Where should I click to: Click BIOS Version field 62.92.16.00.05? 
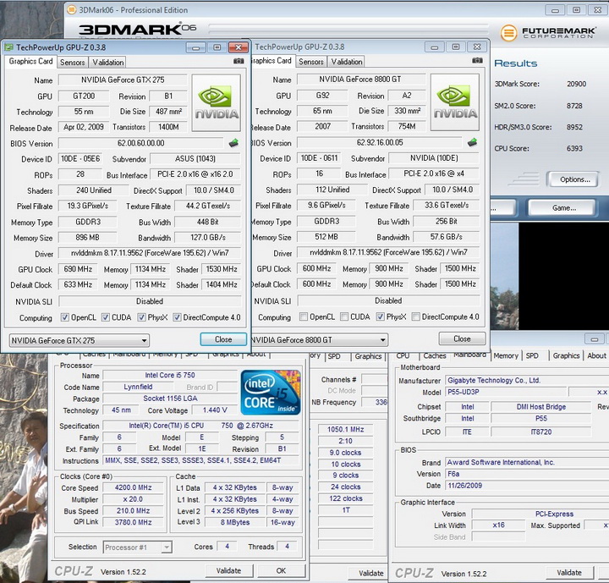[380, 143]
